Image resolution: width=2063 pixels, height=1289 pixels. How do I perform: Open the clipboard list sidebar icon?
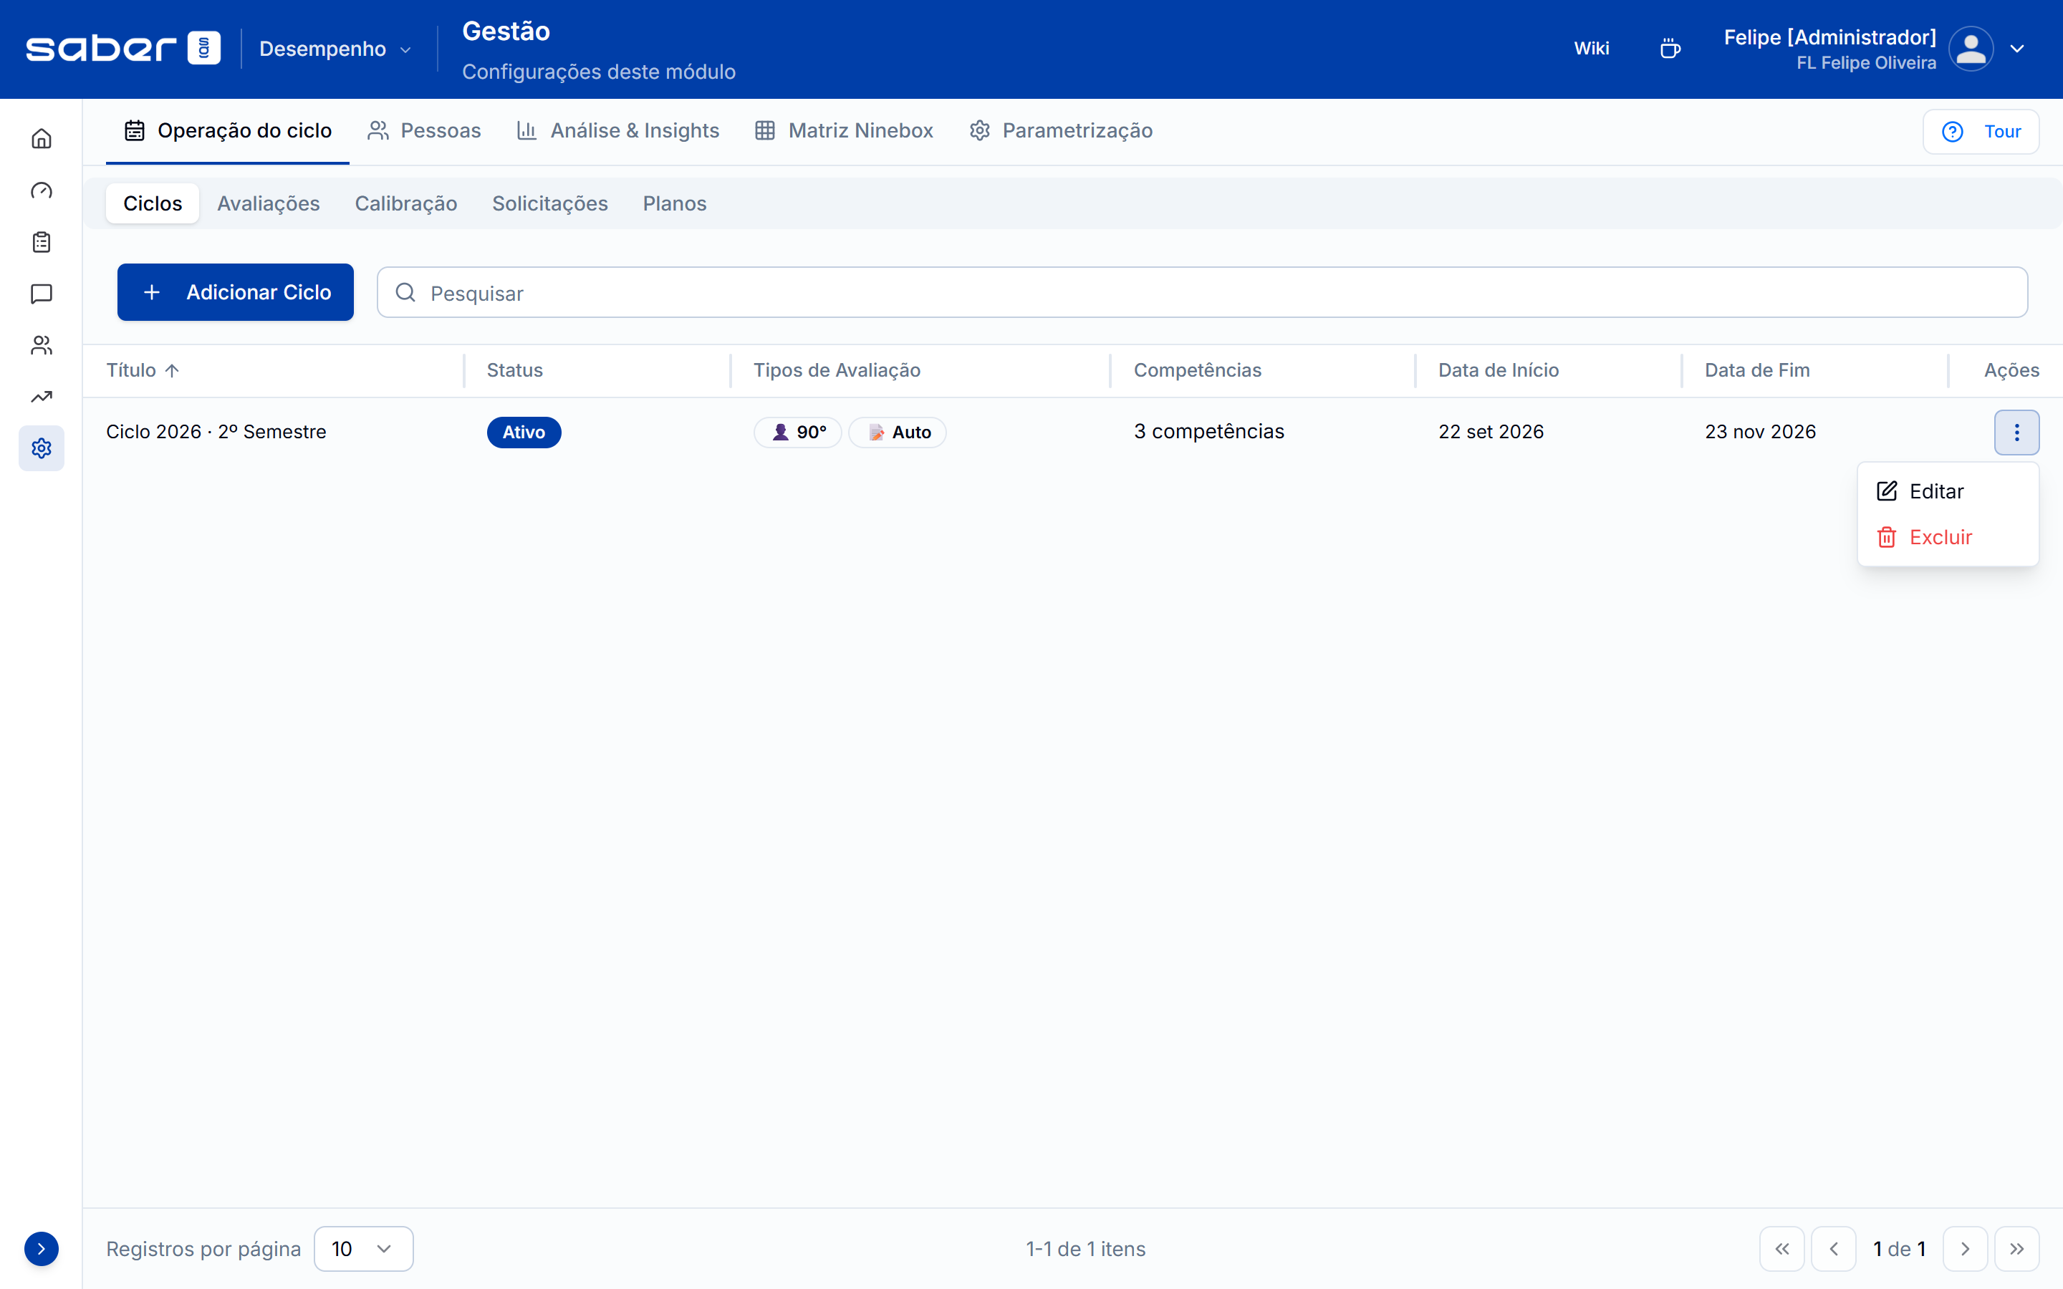click(x=41, y=242)
